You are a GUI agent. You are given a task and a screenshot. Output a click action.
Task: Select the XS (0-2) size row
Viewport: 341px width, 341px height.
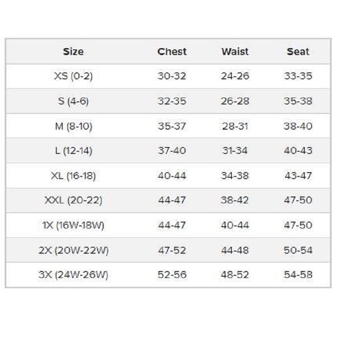point(168,76)
